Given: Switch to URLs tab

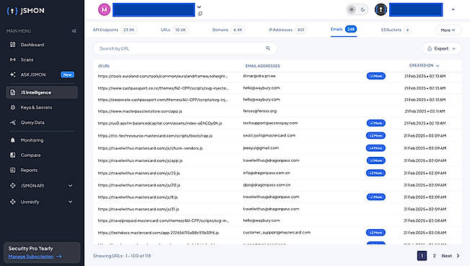Looking at the screenshot, I should pos(174,30).
